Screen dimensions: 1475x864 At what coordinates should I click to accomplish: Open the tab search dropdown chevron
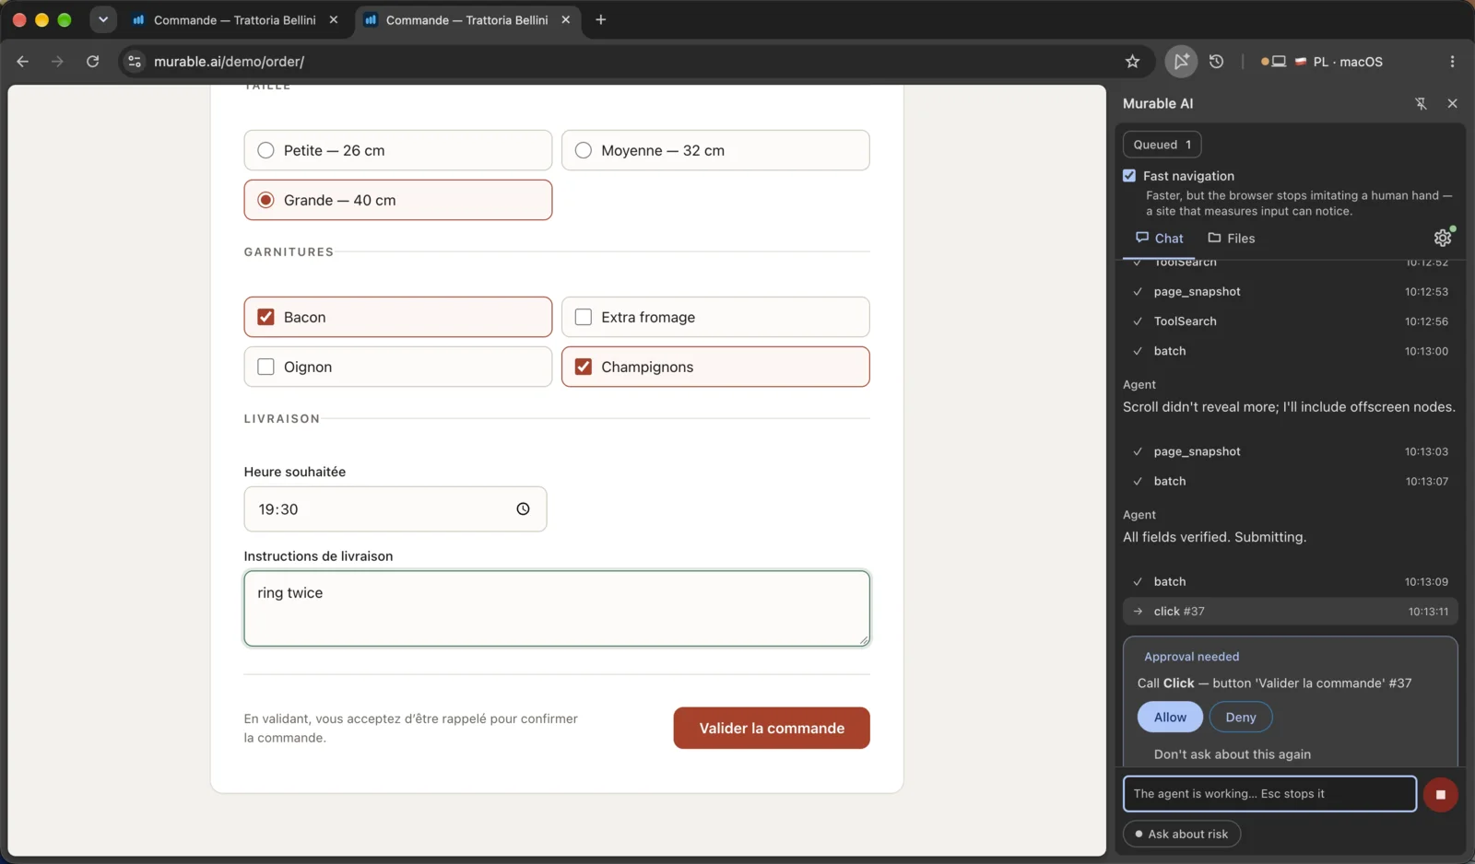(x=103, y=19)
